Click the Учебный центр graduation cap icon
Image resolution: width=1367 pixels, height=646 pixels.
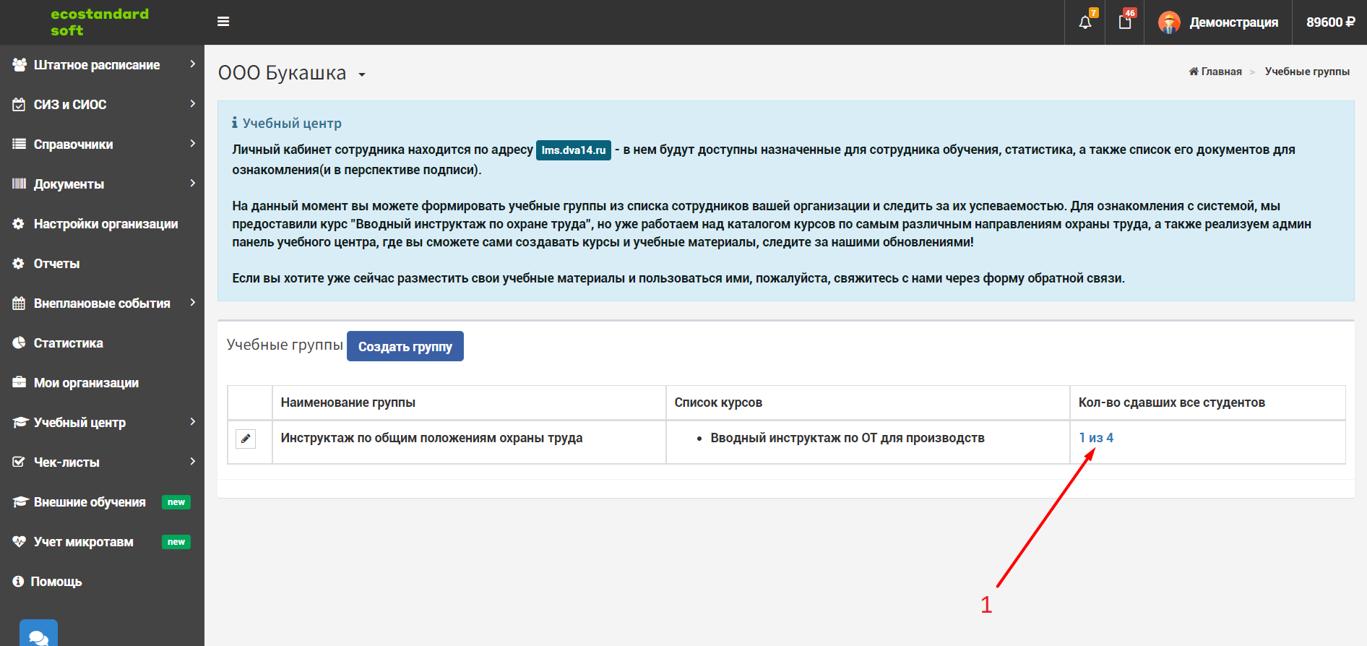pos(20,423)
